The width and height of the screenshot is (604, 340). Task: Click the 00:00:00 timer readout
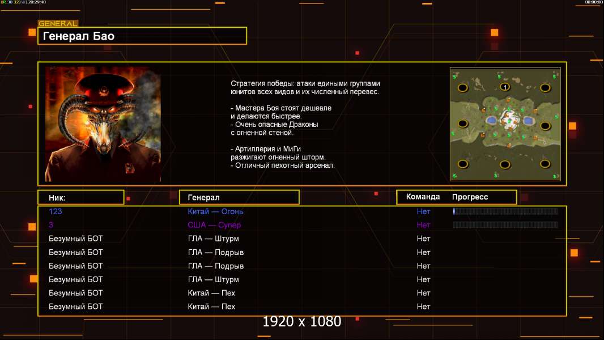(594, 2)
